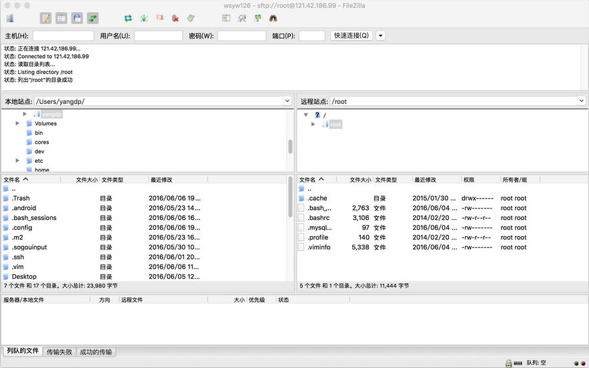The height and width of the screenshot is (368, 589).
Task: Select the .bash_.. file in remote list
Action: tap(320, 208)
